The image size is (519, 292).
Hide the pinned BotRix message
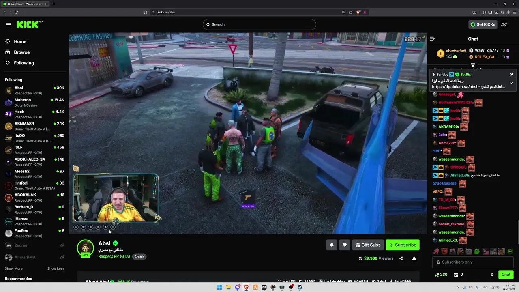[511, 75]
